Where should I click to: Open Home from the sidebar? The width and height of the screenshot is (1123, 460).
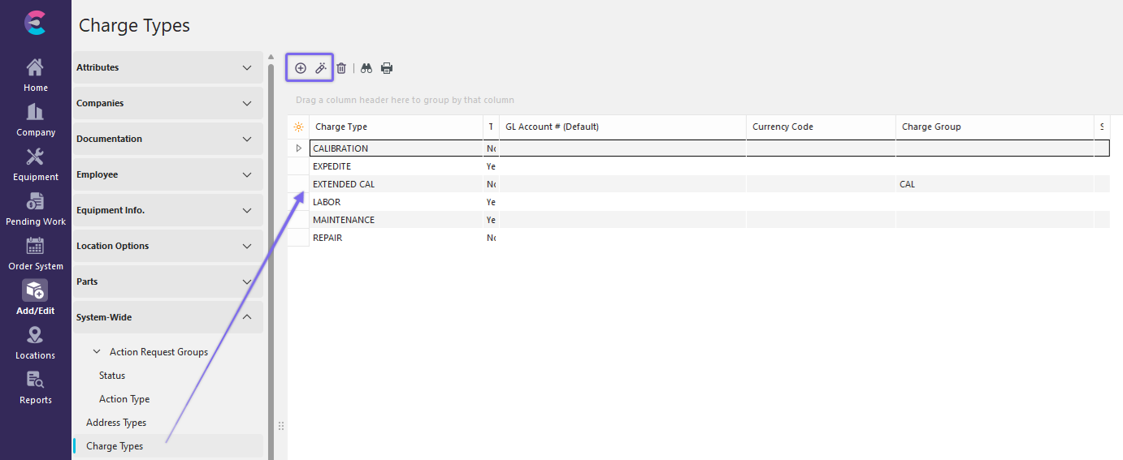click(35, 75)
